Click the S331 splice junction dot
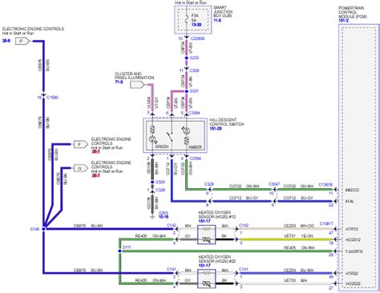 (187, 91)
